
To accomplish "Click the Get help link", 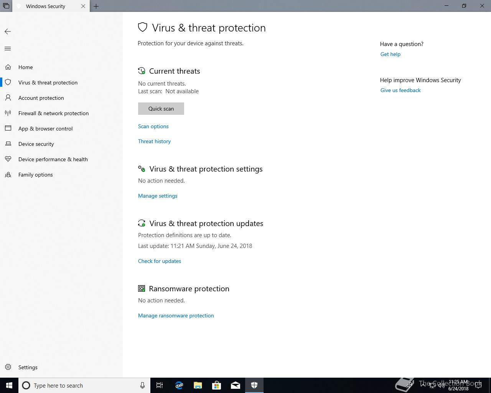I will pos(390,54).
